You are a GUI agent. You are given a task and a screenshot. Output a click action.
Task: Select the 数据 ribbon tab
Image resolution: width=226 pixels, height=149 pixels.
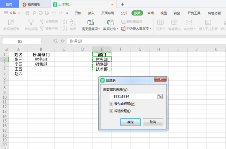coord(137,13)
